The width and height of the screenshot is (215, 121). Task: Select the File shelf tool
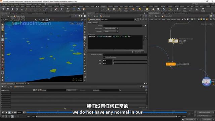(84, 9)
